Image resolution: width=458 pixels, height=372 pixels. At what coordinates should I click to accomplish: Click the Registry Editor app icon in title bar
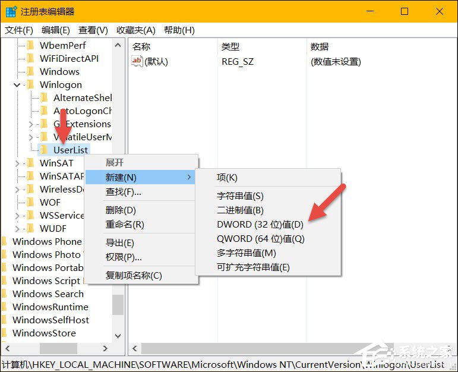(x=11, y=11)
